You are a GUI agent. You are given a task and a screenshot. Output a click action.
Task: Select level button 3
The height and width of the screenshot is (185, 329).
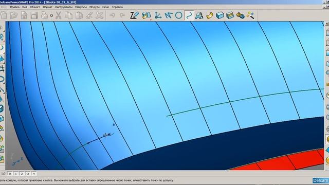tap(28, 174)
